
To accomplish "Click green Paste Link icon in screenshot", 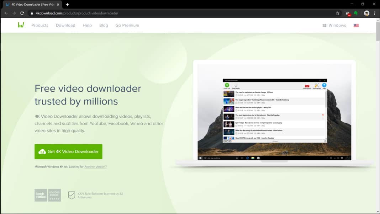I will 227,85.
